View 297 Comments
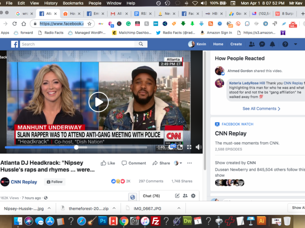Image resolution: width=305 pixels, height=228 pixels. click(x=151, y=181)
